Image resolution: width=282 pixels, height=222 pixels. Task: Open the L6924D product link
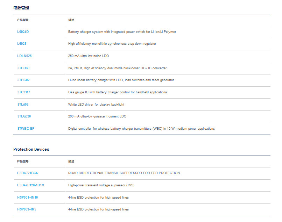click(x=23, y=32)
